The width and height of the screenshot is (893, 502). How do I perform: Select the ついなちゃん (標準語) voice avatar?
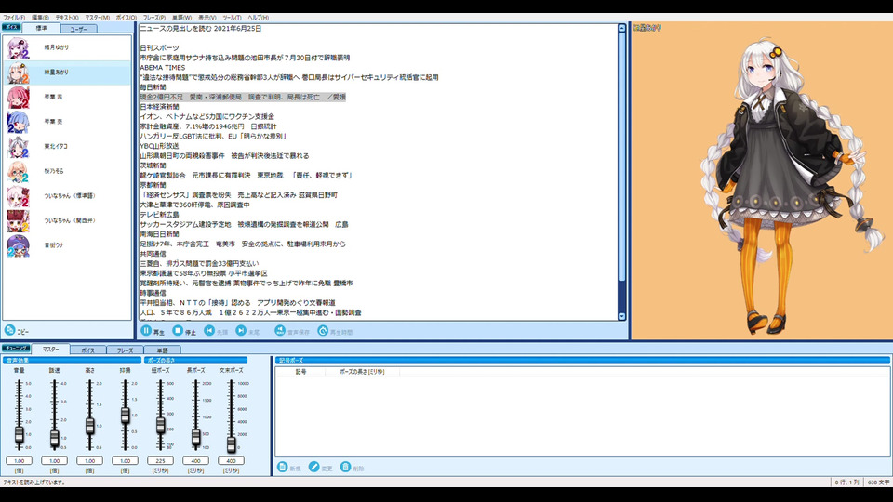click(x=18, y=196)
